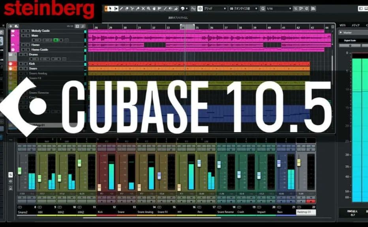Click the color palette tool icon
Screen dimensions: 368x227
pos(182,9)
